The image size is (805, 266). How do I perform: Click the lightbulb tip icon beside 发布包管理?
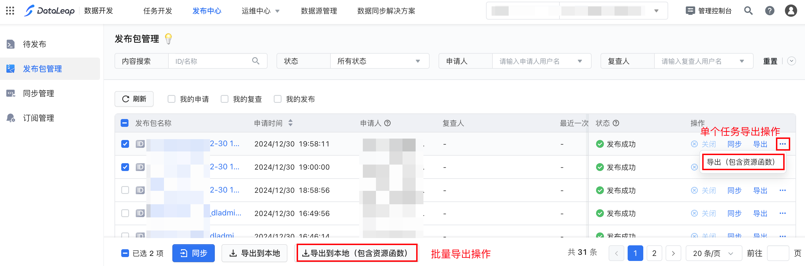(168, 39)
